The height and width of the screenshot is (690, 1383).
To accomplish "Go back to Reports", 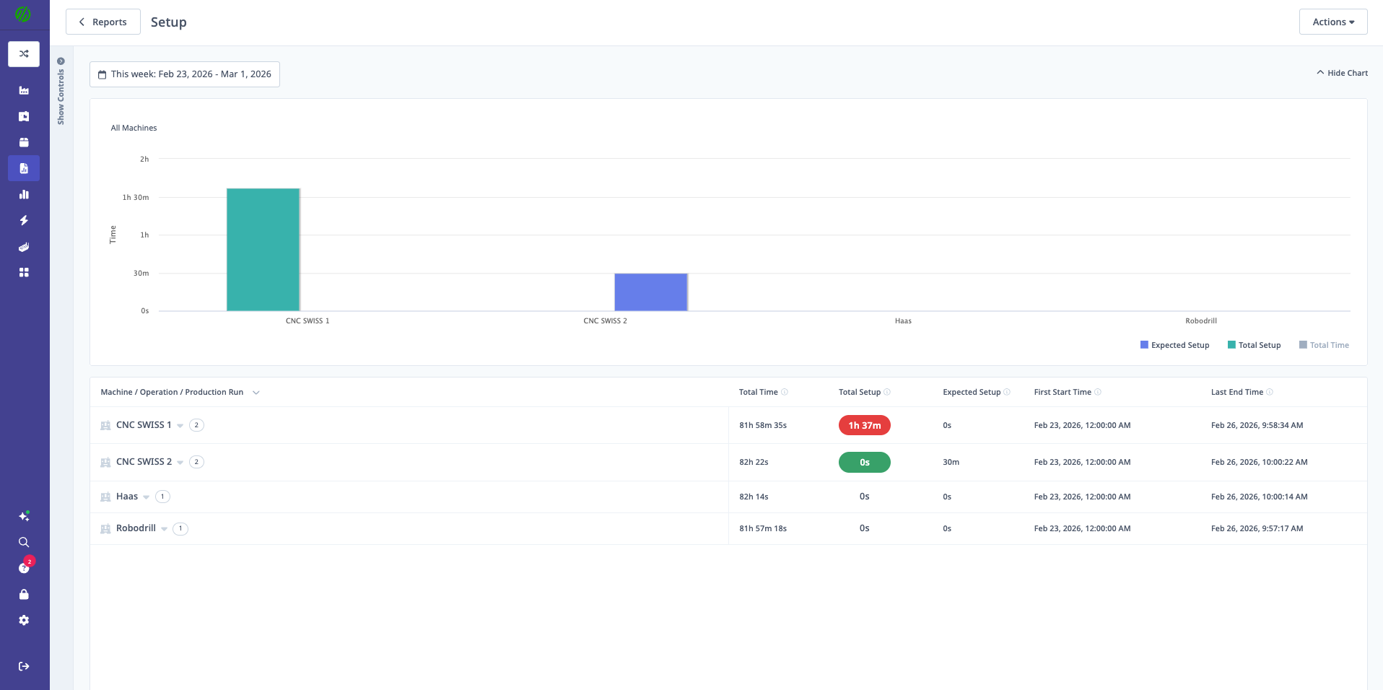I will (x=102, y=22).
